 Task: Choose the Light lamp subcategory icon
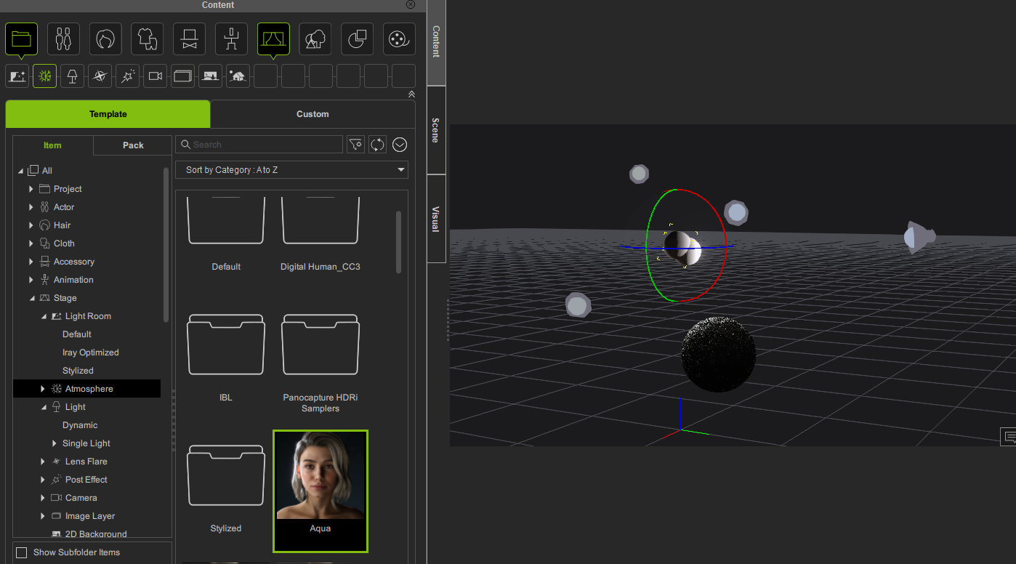(73, 76)
